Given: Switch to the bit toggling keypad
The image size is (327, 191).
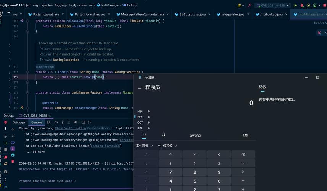Looking at the screenshot, I should click(163, 135).
